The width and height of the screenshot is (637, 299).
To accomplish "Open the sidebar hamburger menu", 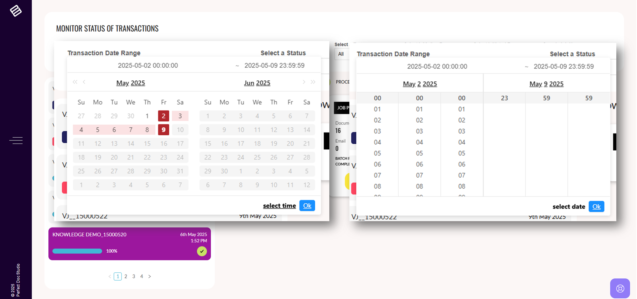I will (16, 140).
